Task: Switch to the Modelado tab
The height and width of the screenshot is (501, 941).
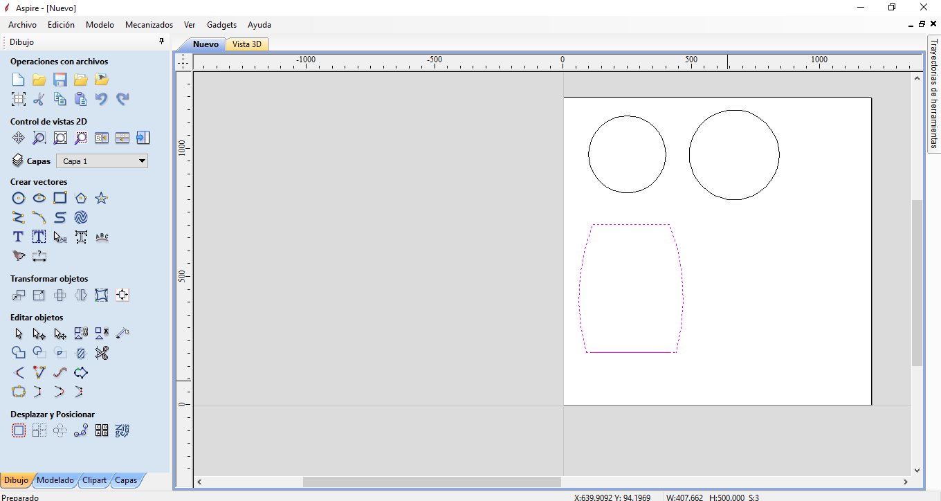Action: [55, 480]
